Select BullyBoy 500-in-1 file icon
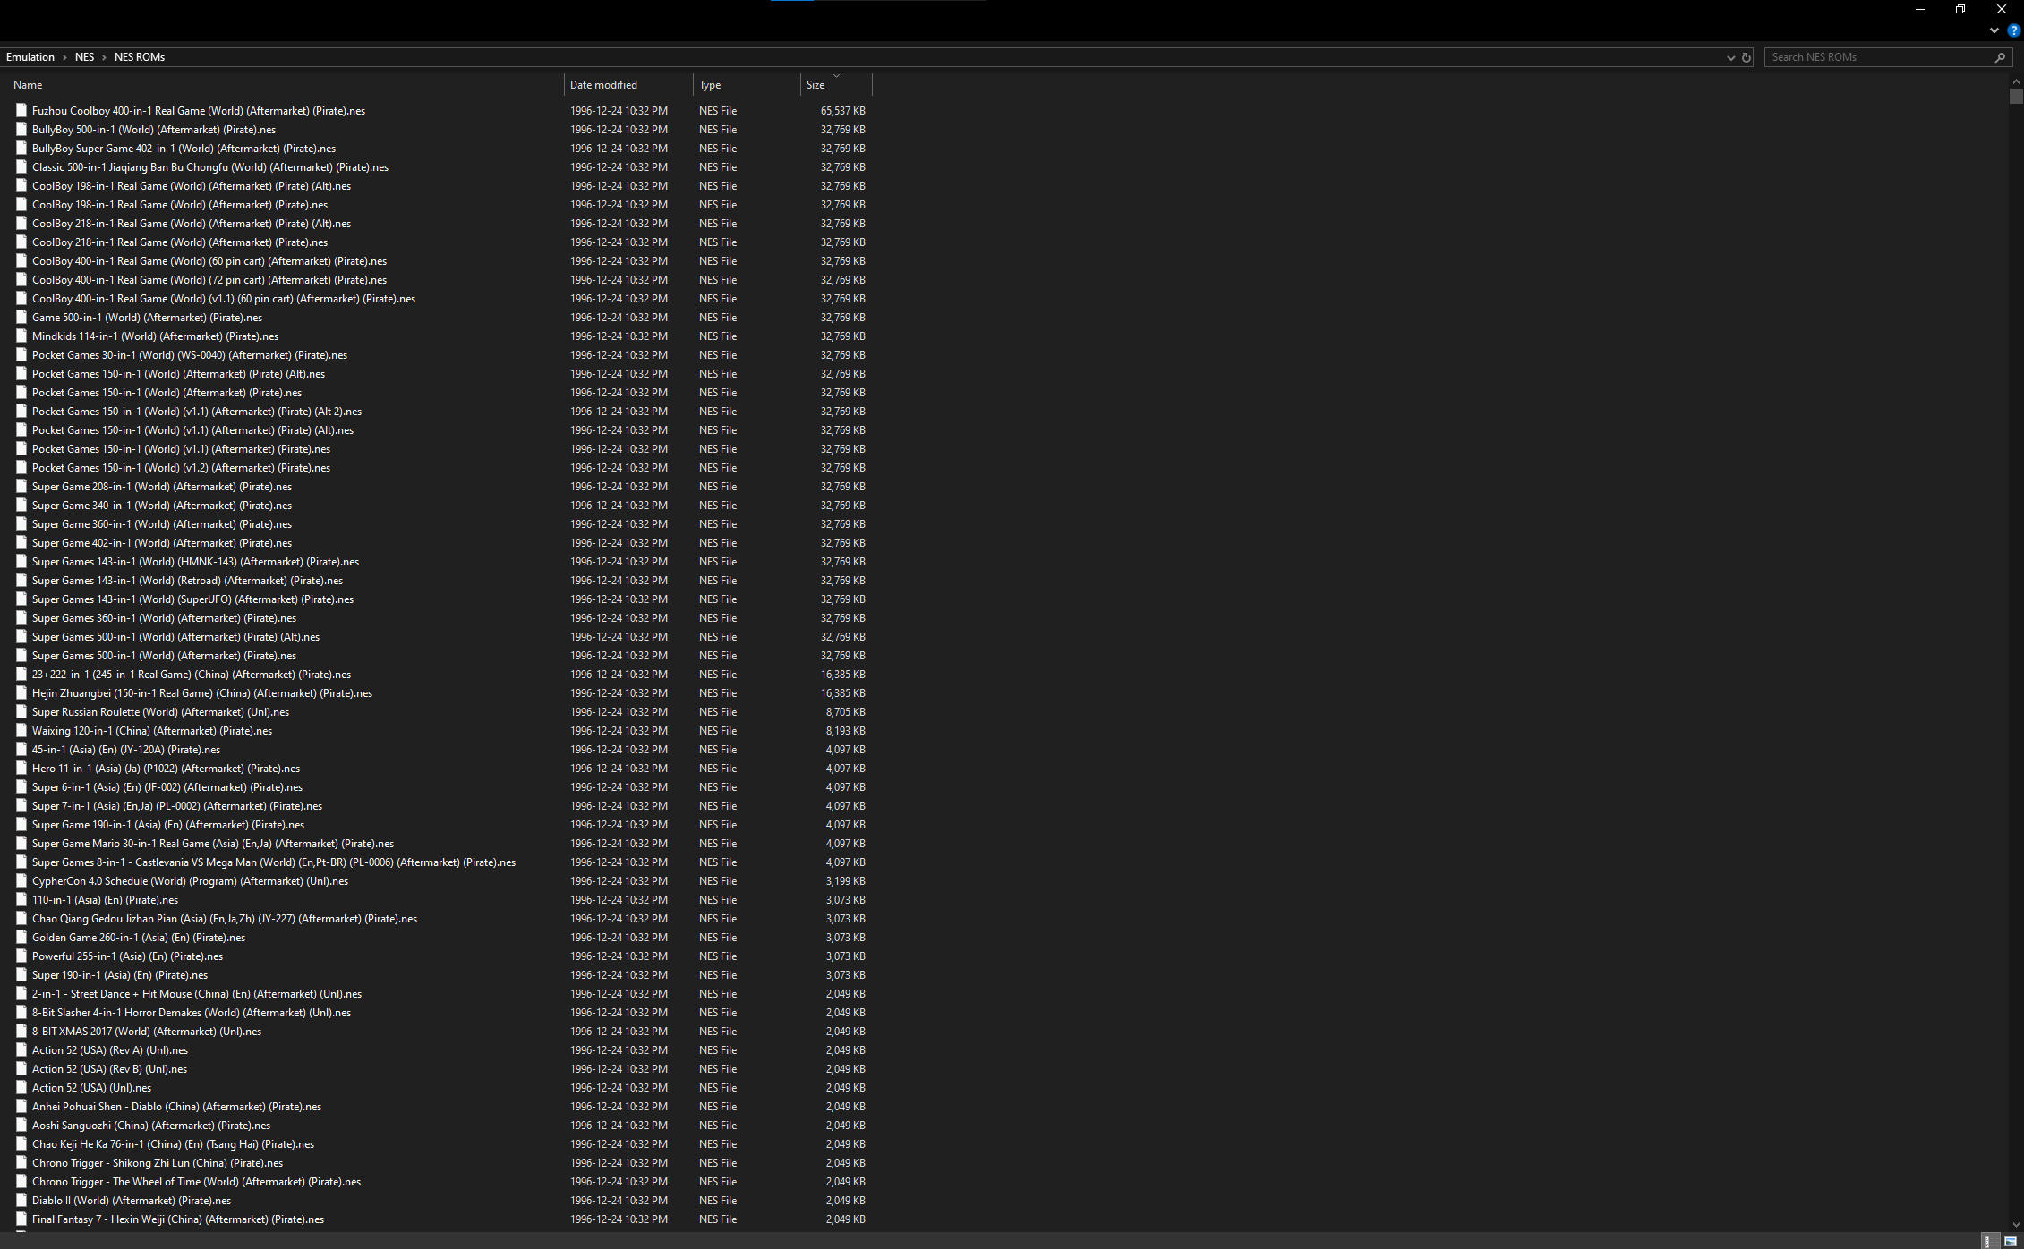This screenshot has height=1249, width=2024. point(21,130)
